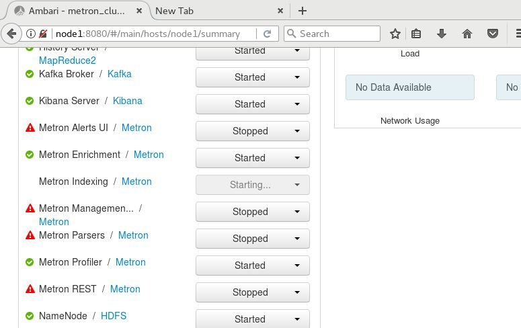
Task: Bookmark this page with the star icon
Action: coord(395,34)
